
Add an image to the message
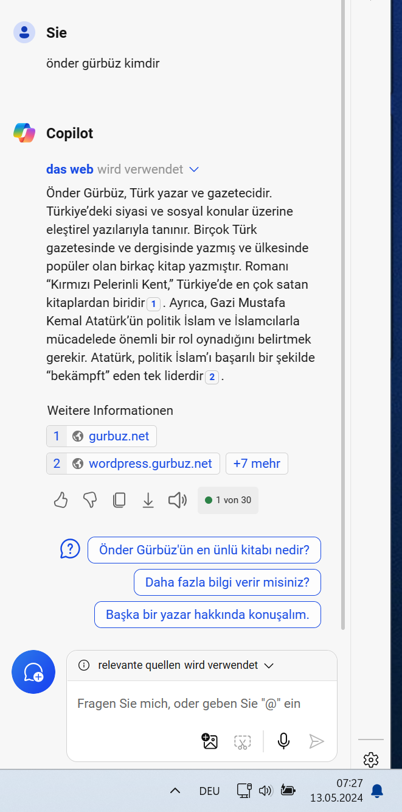click(209, 741)
